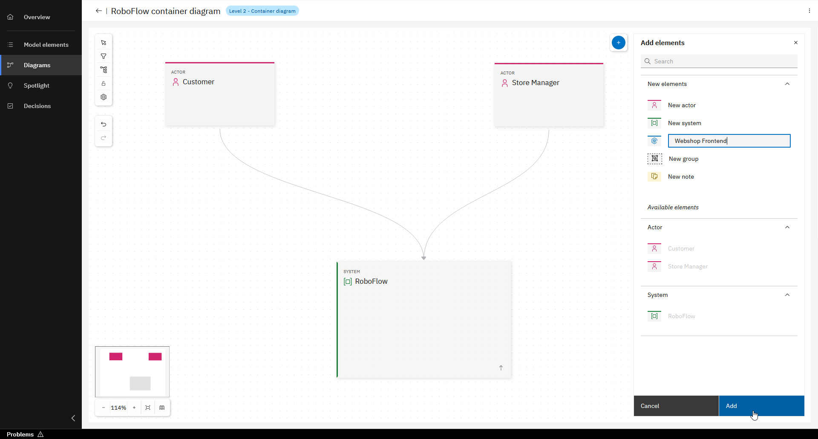Open the Spotlight section

pos(37,86)
